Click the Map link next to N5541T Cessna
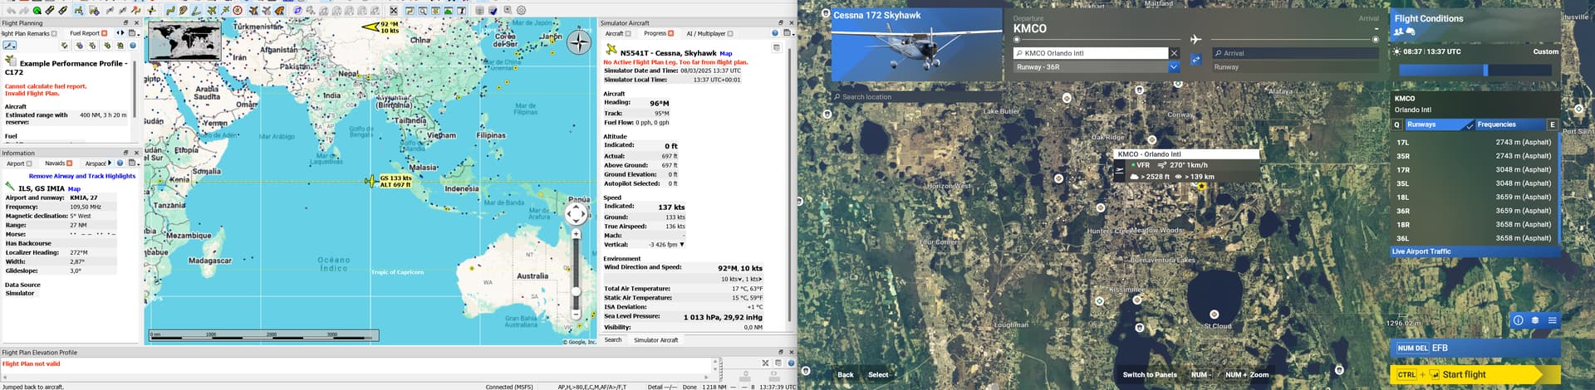This screenshot has width=1595, height=390. point(726,53)
